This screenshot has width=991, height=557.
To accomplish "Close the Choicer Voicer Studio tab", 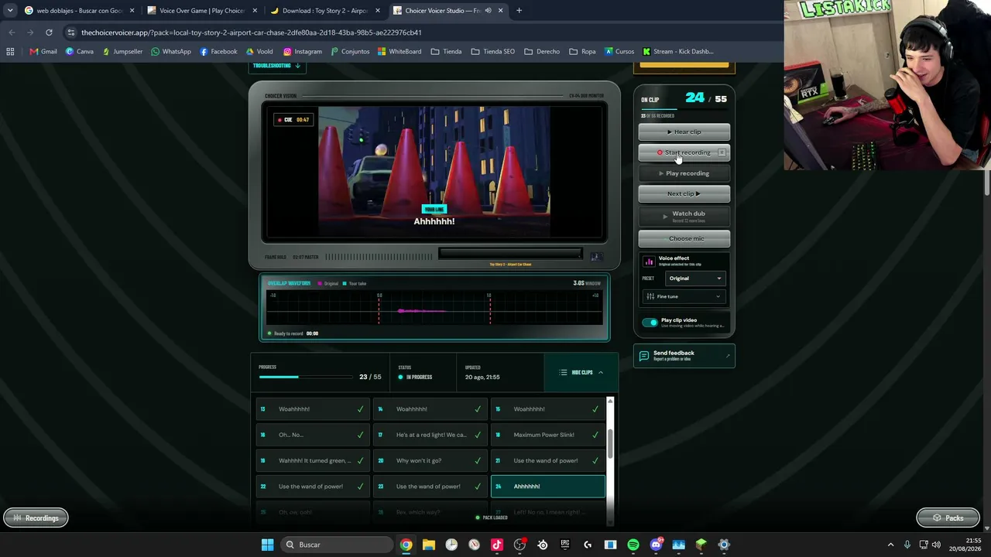I will coord(500,11).
